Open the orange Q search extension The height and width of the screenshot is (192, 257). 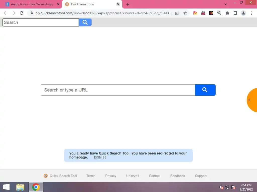[x=211, y=13]
